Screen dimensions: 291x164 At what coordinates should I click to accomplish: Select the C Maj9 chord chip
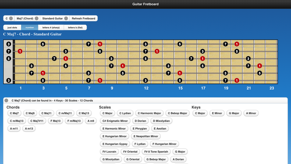(30, 113)
